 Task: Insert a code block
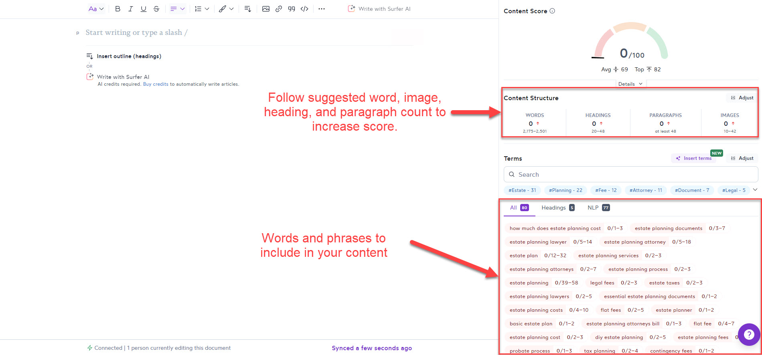tap(304, 9)
